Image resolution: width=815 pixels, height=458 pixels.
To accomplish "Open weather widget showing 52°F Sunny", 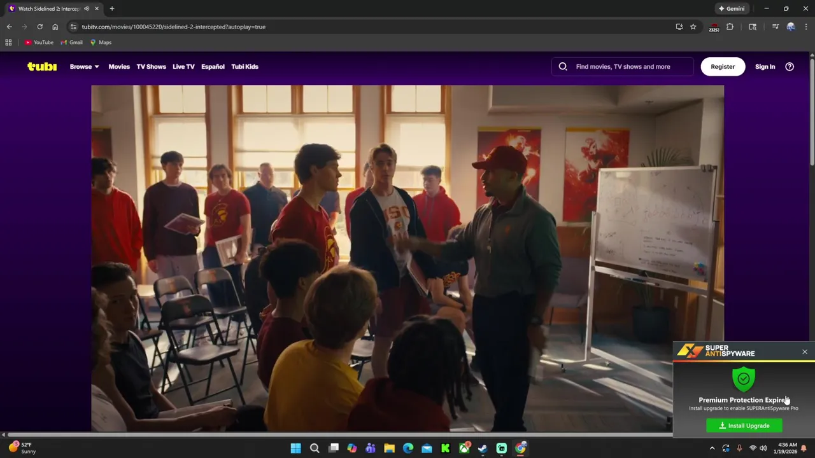I will (22, 448).
